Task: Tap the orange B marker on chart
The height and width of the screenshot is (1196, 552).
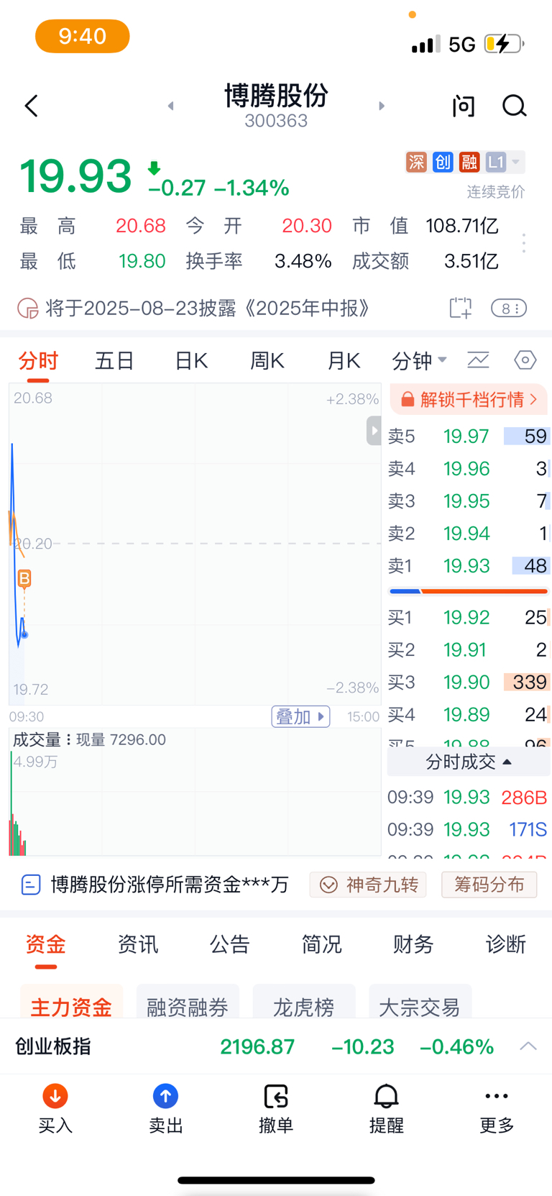Action: coord(24,578)
